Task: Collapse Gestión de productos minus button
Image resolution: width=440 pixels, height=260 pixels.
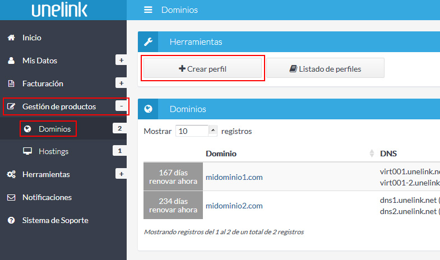Action: (x=121, y=106)
